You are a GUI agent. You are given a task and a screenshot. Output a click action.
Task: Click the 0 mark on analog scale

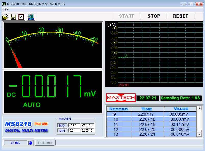coord(7,40)
